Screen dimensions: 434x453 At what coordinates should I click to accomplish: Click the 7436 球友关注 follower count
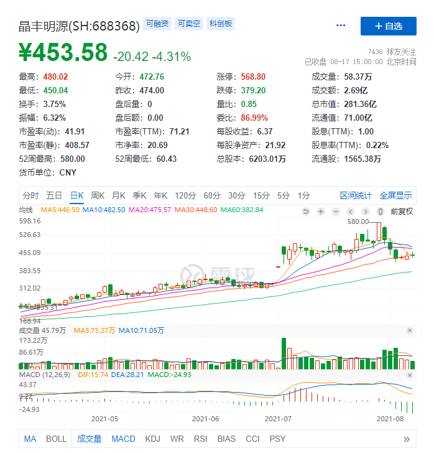click(x=392, y=52)
